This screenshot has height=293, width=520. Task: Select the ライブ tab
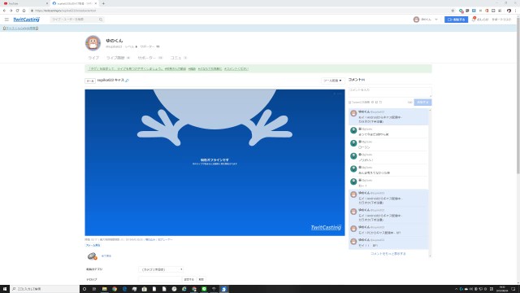click(93, 58)
